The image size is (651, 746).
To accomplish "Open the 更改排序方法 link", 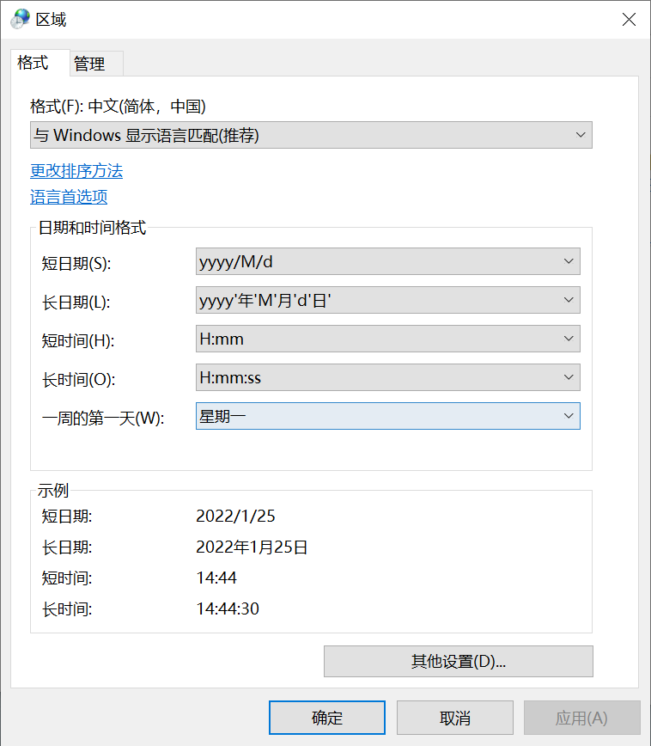I will click(76, 171).
